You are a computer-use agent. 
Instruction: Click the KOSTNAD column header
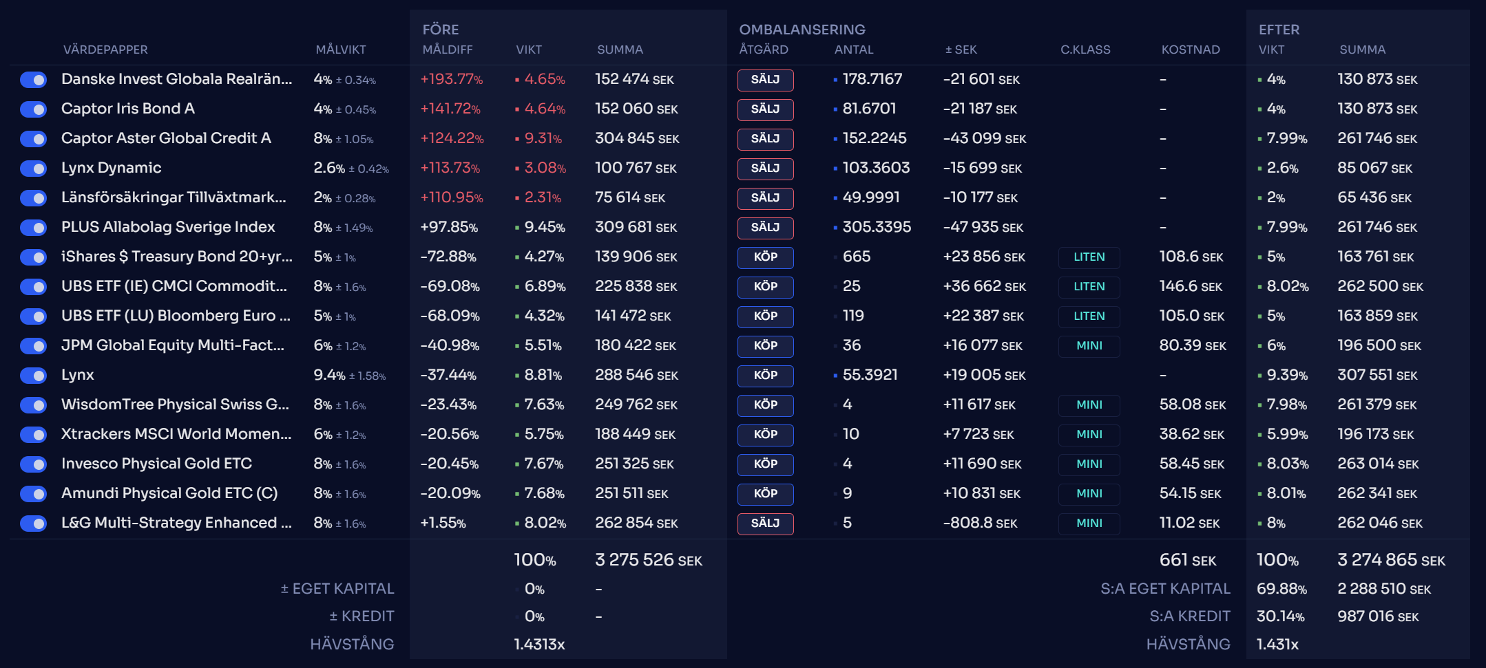coord(1190,50)
